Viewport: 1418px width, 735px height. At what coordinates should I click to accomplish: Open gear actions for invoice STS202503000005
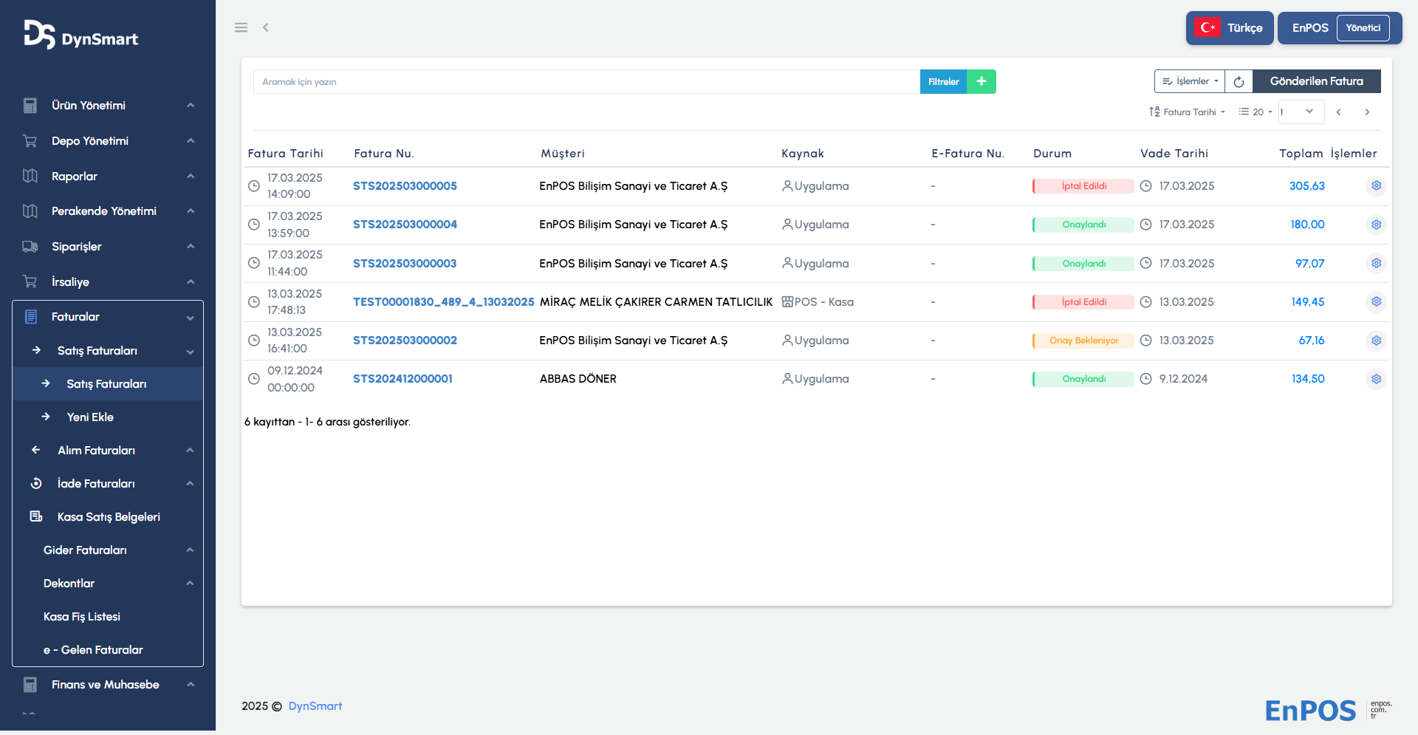pyautogui.click(x=1376, y=186)
